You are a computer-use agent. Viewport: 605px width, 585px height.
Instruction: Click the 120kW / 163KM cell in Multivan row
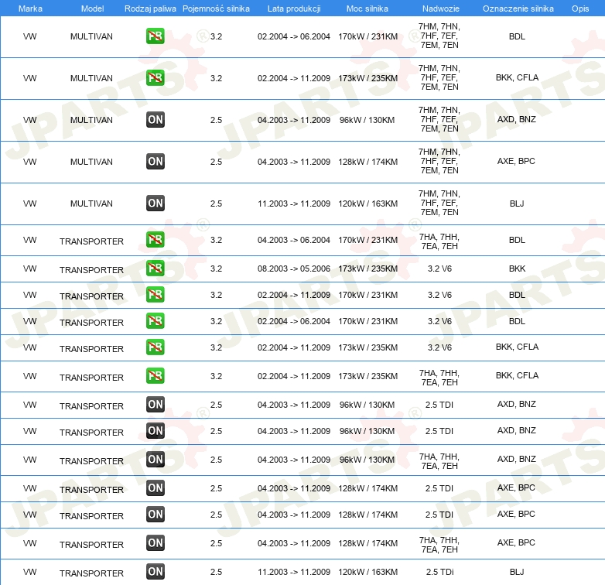pyautogui.click(x=367, y=204)
